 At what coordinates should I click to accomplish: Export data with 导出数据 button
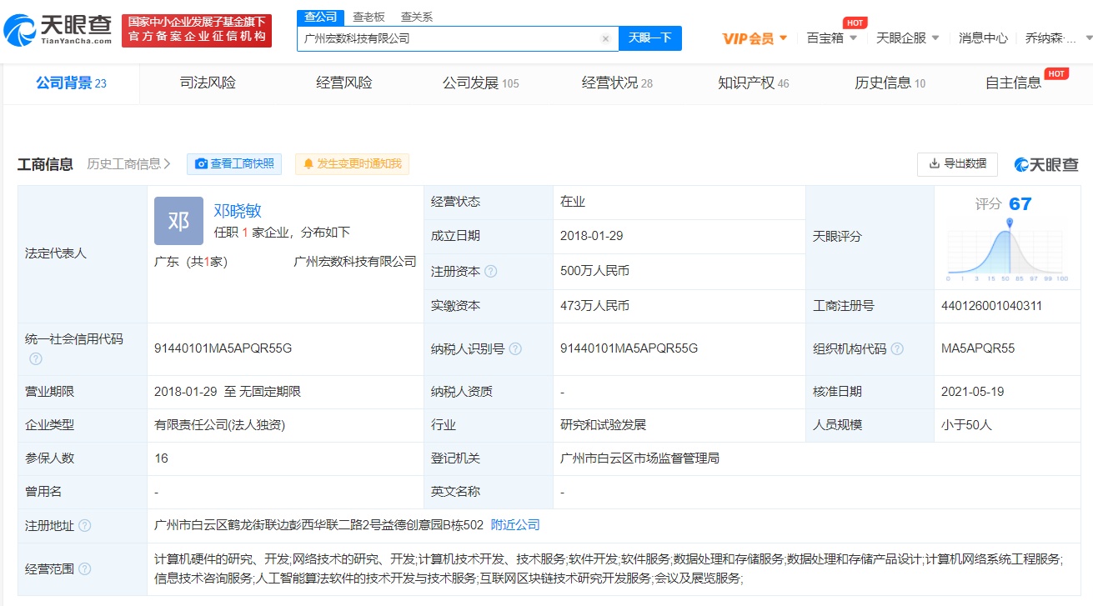pyautogui.click(x=957, y=164)
